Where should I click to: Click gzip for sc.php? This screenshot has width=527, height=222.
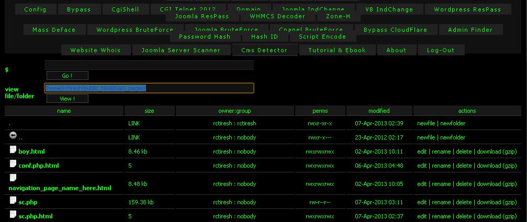[x=510, y=202]
